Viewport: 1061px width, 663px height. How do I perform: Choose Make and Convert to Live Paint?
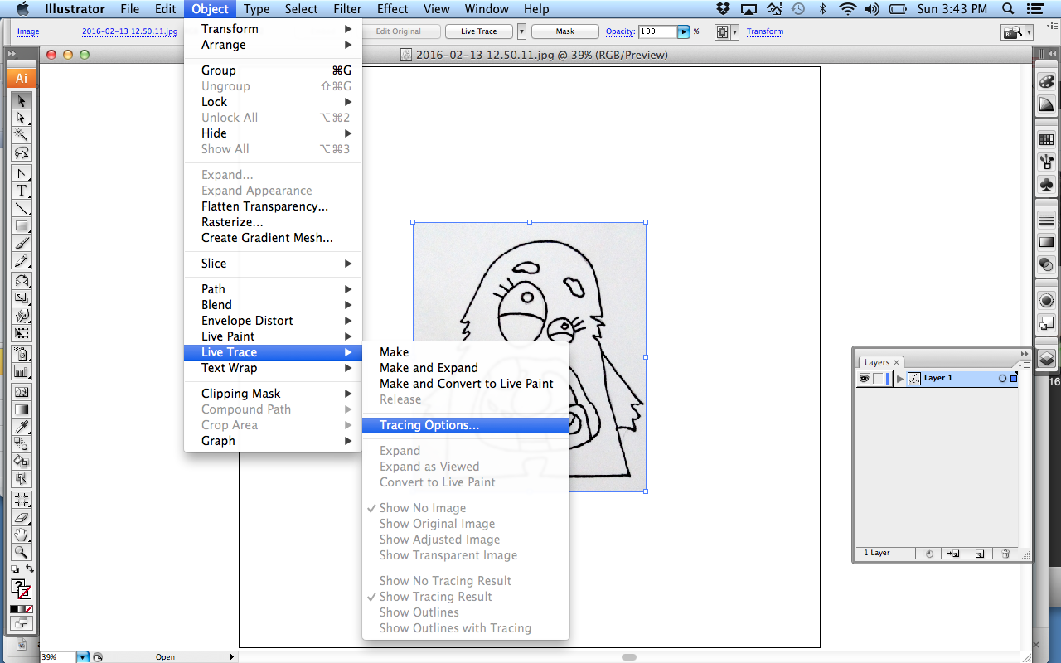(466, 384)
